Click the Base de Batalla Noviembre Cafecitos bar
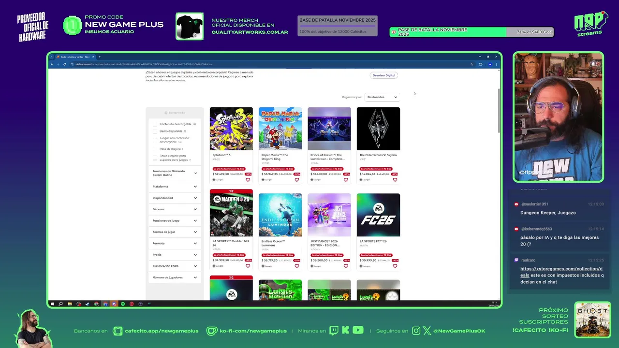619x348 pixels. click(338, 26)
